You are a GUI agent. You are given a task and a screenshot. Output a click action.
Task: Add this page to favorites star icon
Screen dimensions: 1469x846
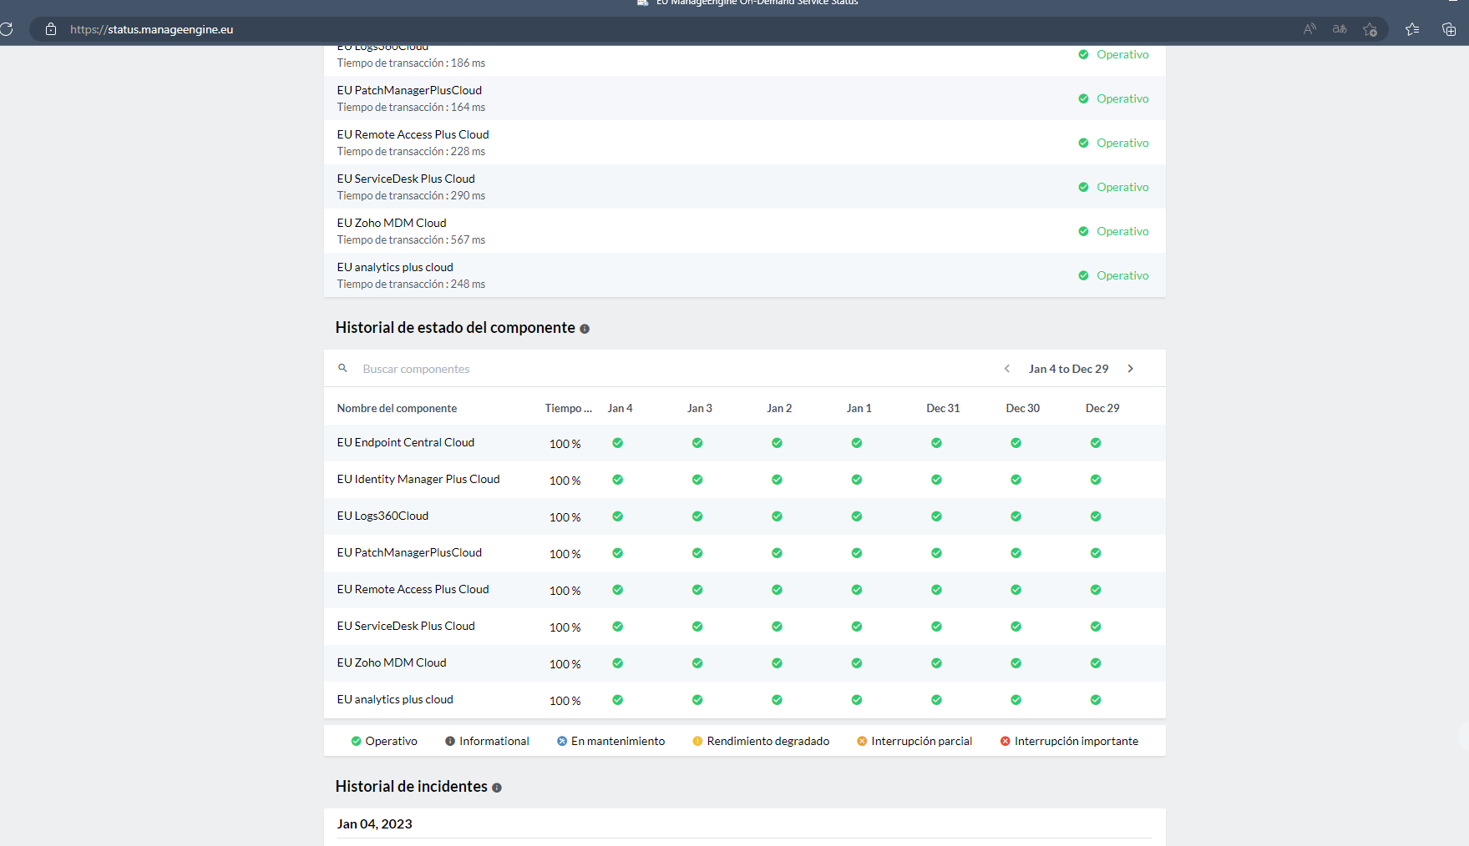pyautogui.click(x=1370, y=29)
